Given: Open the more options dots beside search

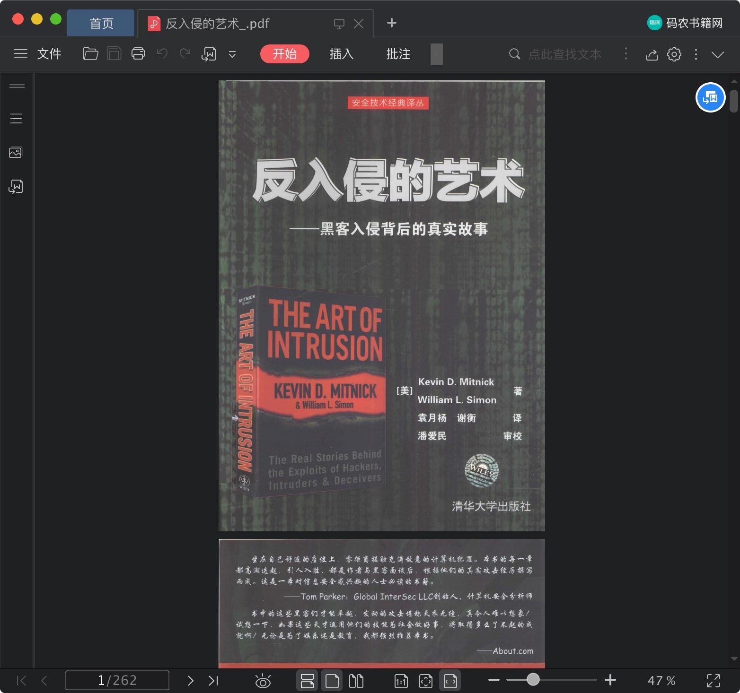Looking at the screenshot, I should click(x=626, y=54).
